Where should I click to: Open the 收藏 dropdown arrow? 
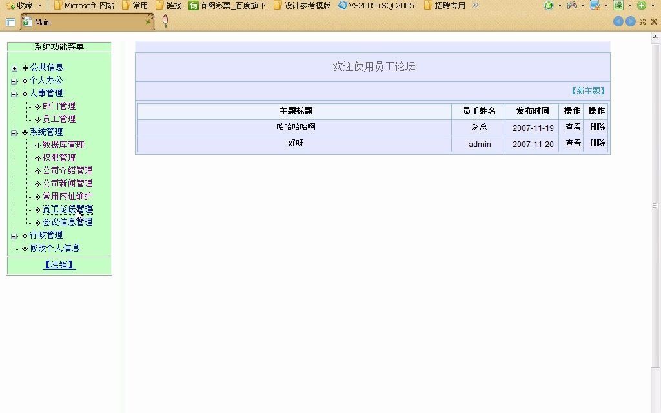click(40, 5)
